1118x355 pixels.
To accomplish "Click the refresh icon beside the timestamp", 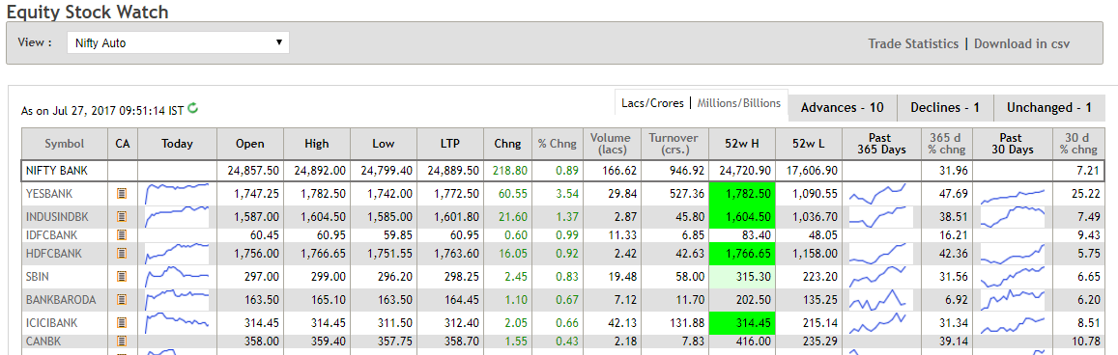I will coord(192,109).
